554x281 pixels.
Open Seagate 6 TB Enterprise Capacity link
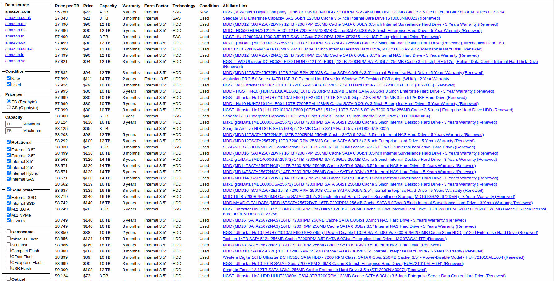(326, 116)
